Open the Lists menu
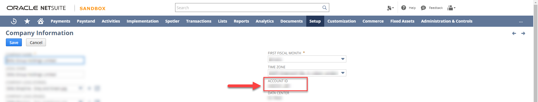This screenshot has height=102, width=538. tap(222, 21)
